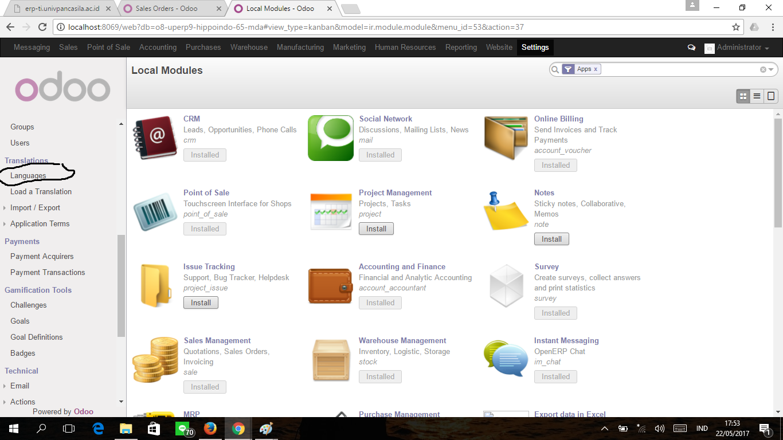Open the advanced search options dropdown
The image size is (783, 440).
771,69
